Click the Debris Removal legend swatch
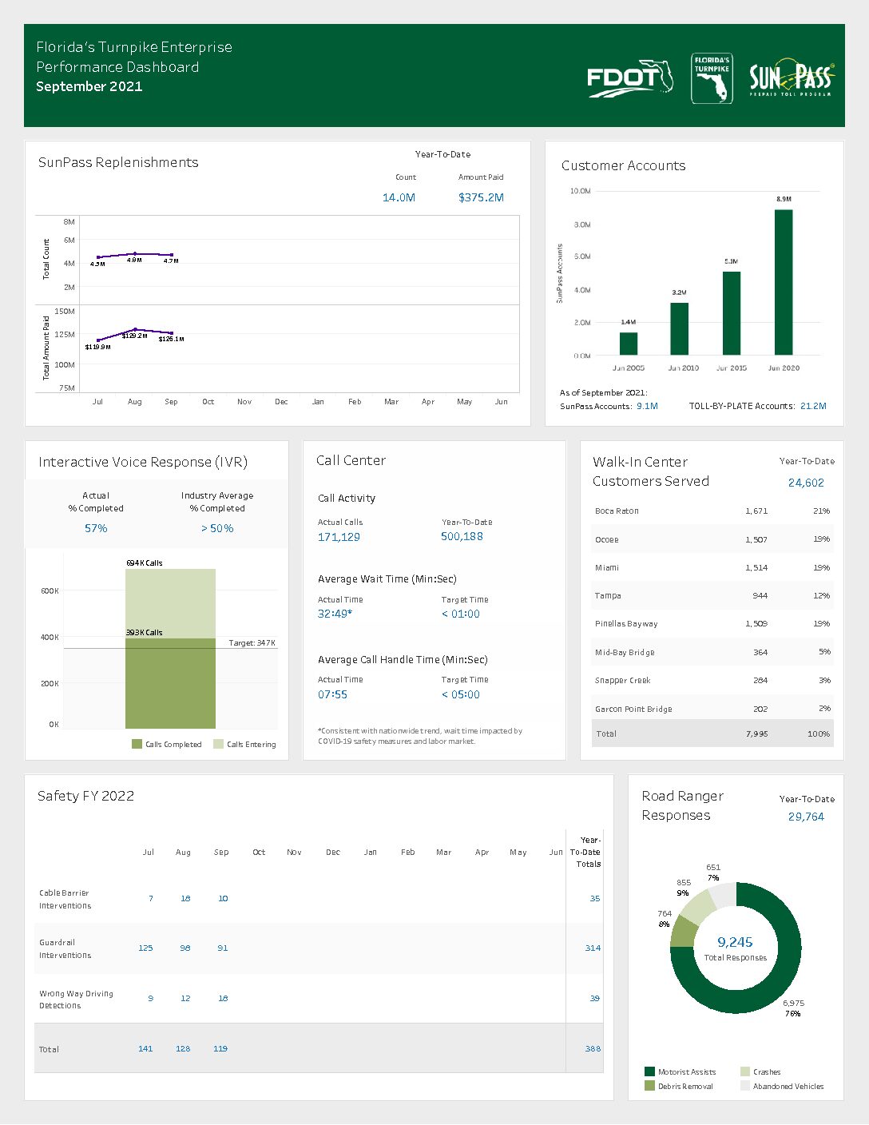 click(649, 1086)
